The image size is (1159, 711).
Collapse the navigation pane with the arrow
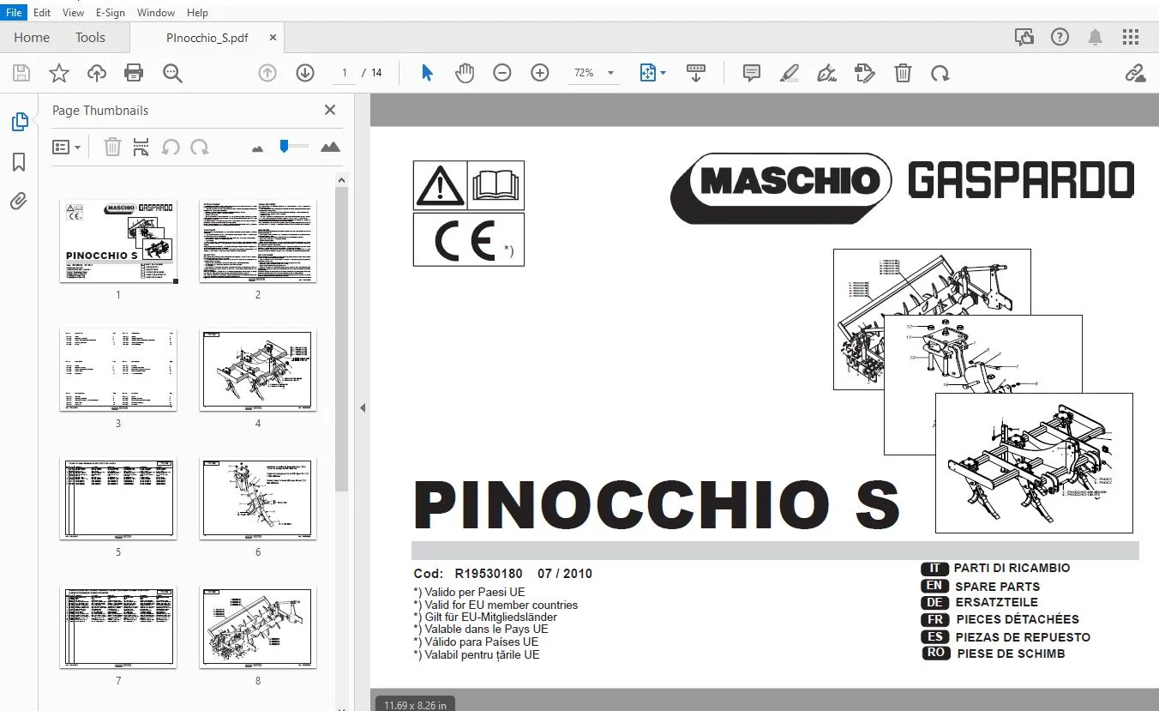pos(363,408)
